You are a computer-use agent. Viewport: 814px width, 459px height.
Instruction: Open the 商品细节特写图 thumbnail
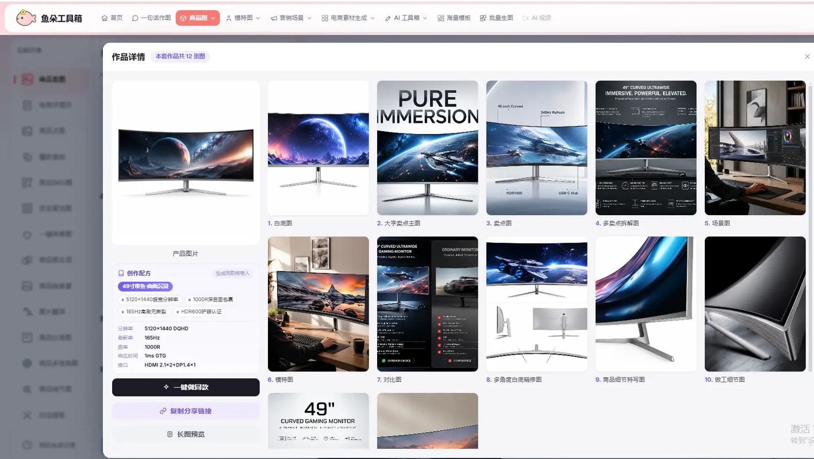(646, 304)
